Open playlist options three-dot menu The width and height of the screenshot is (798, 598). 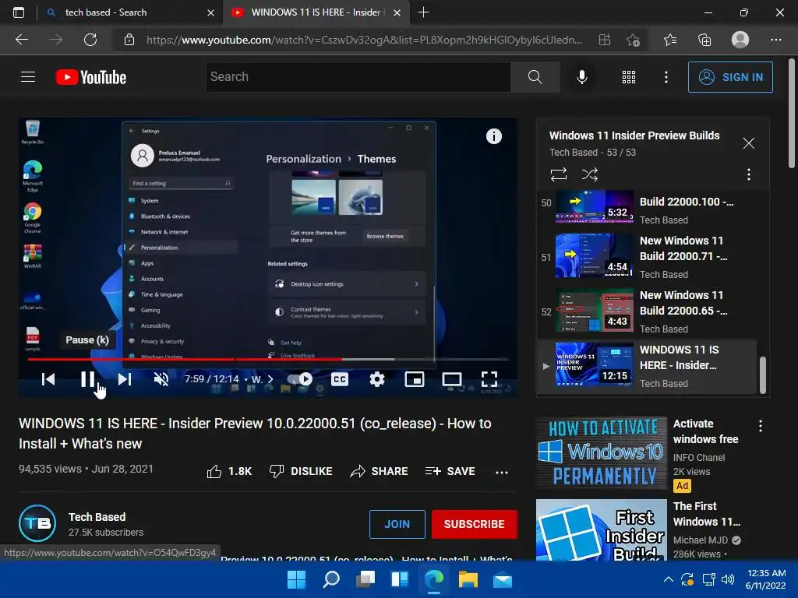(x=748, y=174)
